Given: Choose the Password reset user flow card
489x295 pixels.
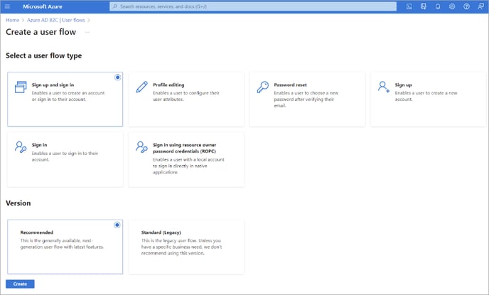Looking at the screenshot, I should tap(307, 100).
